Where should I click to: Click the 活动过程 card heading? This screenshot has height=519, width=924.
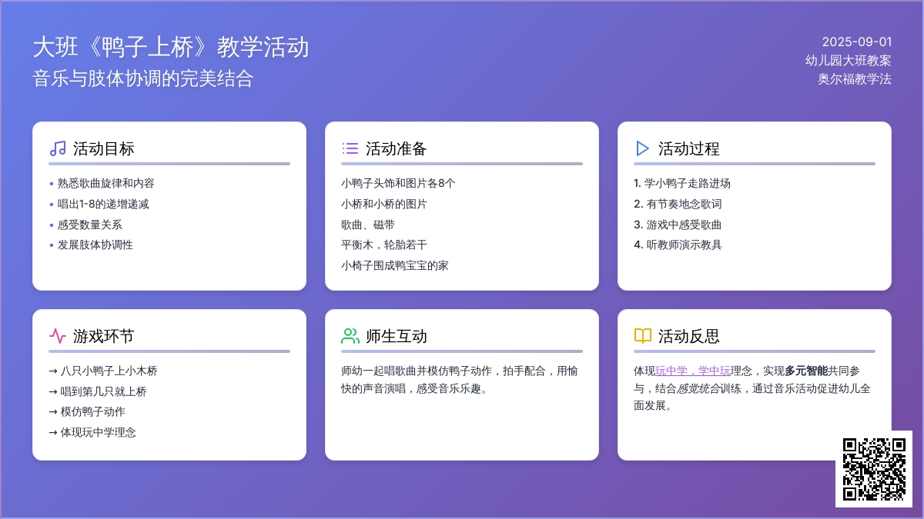689,148
